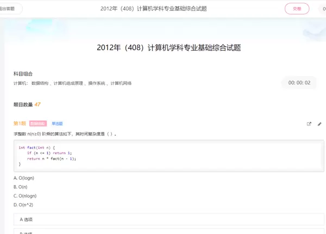Open question 1 in external link icon
The width and height of the screenshot is (326, 234).
309,124
